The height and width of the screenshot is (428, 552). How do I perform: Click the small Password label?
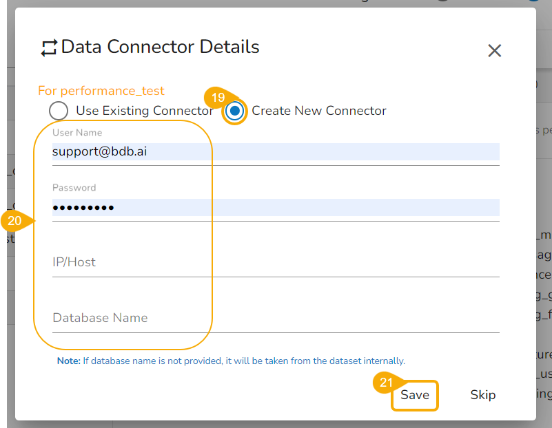click(x=74, y=187)
